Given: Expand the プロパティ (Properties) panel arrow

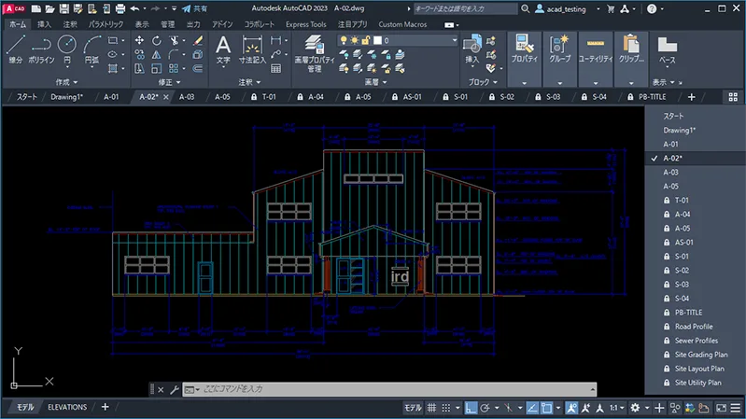Looking at the screenshot, I should pos(525,83).
